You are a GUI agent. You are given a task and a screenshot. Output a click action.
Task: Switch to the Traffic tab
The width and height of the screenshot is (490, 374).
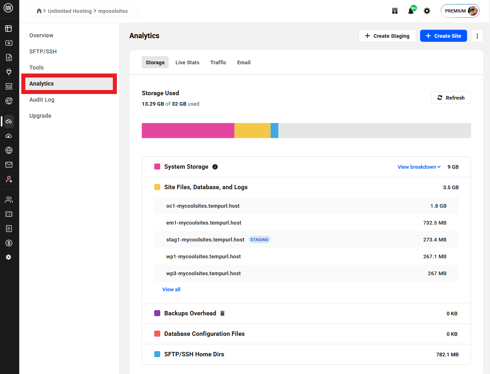click(218, 62)
